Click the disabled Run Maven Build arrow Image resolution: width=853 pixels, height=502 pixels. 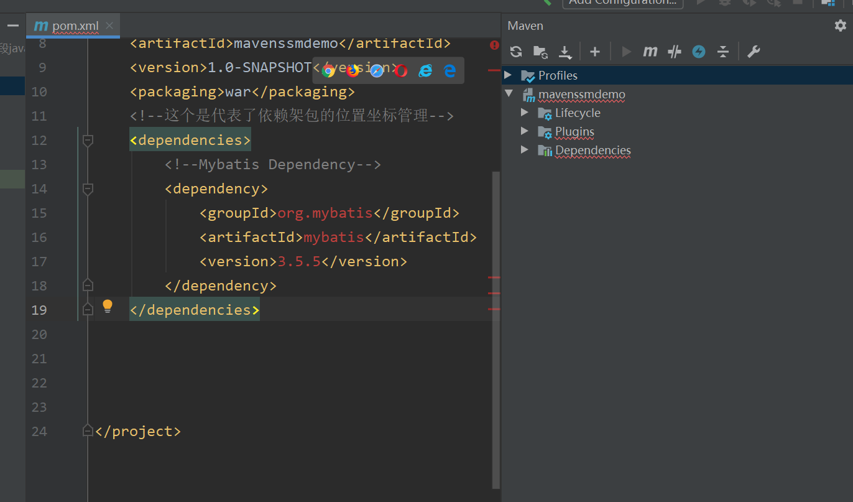tap(627, 52)
